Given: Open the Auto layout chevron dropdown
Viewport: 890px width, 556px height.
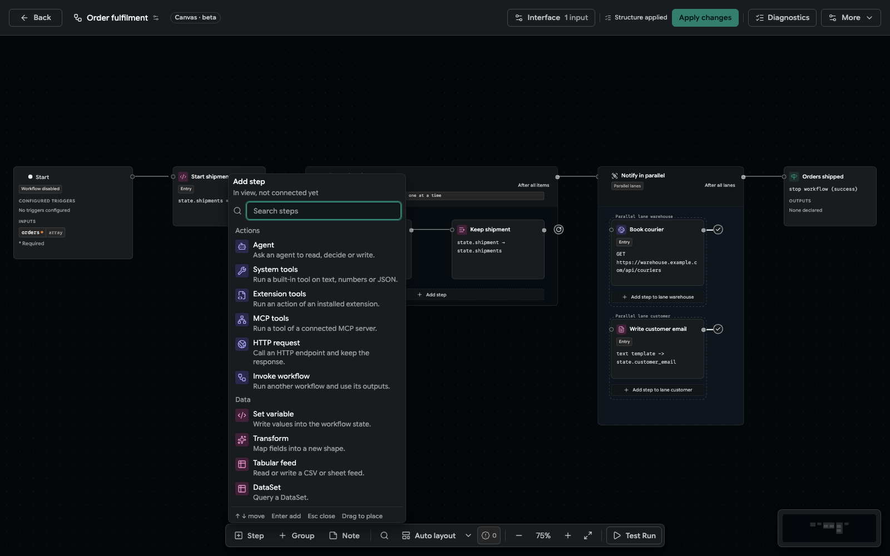Looking at the screenshot, I should 468,535.
